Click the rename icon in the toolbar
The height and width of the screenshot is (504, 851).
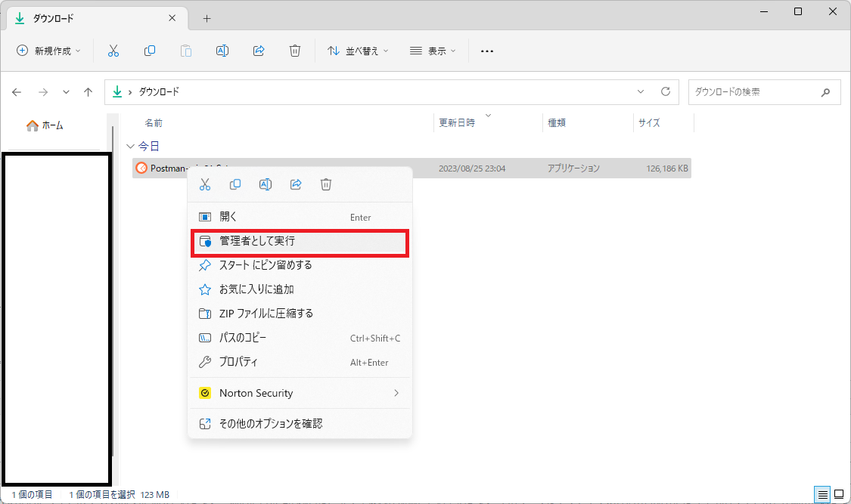[x=222, y=51]
